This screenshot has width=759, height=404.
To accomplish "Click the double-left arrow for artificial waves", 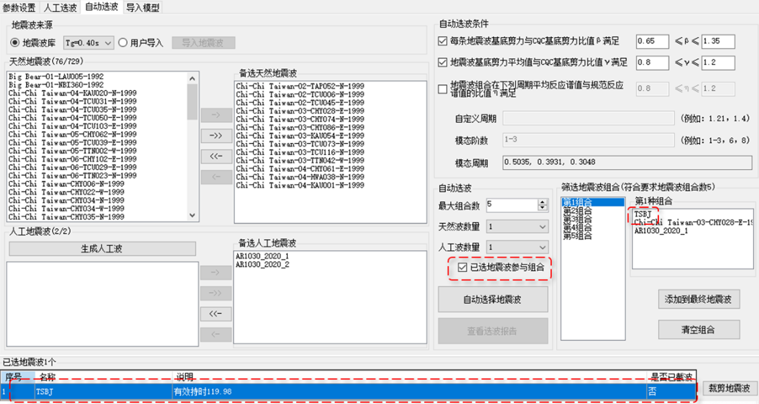I will 216,314.
